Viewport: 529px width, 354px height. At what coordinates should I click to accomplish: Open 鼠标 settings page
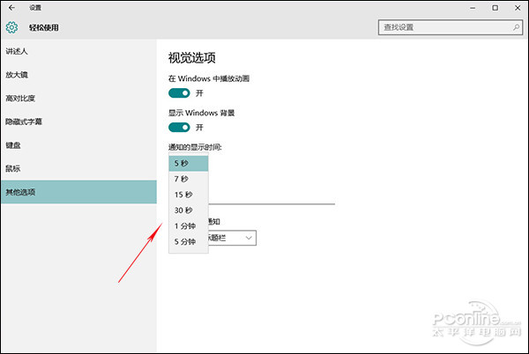pos(78,168)
